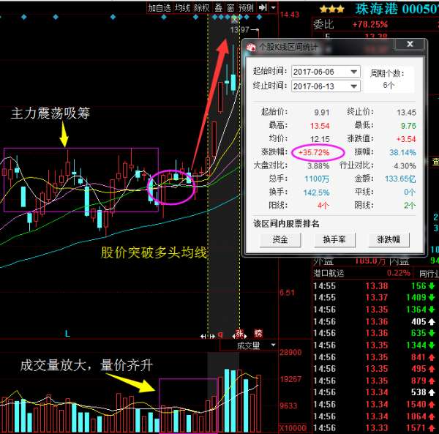Click the red 榜 ranking icon below chart
Screen dimensions: 439x434
click(257, 334)
